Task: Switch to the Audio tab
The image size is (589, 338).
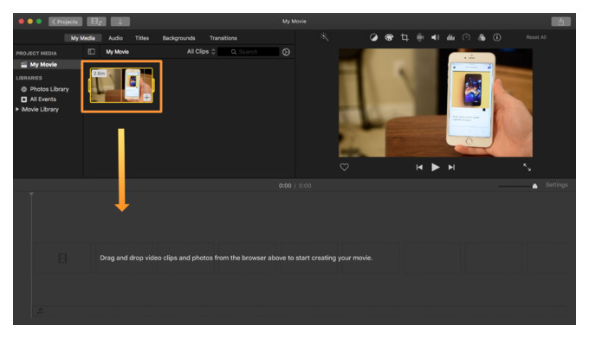Action: pos(116,38)
